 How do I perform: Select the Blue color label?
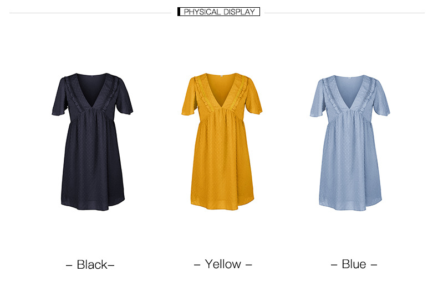[x=354, y=264]
